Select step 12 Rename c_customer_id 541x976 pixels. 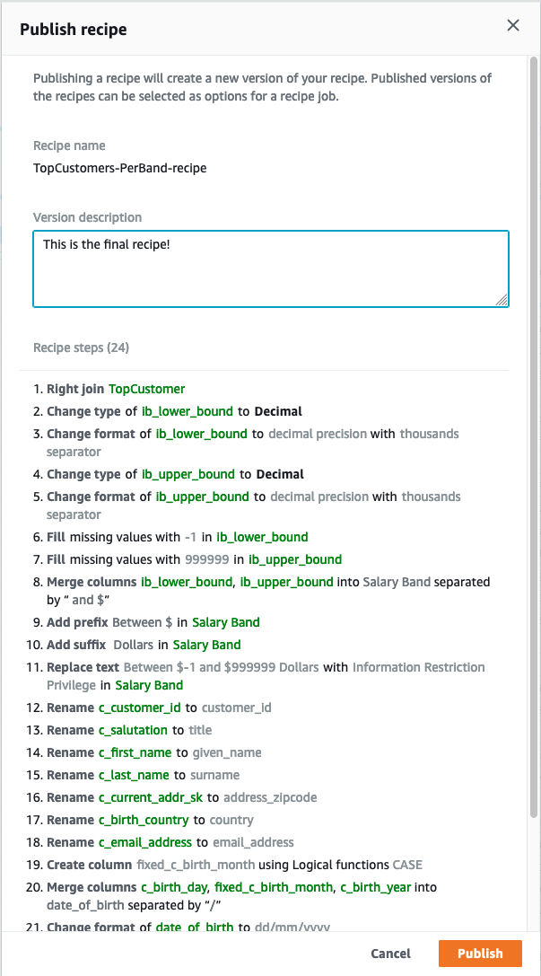[x=159, y=708]
